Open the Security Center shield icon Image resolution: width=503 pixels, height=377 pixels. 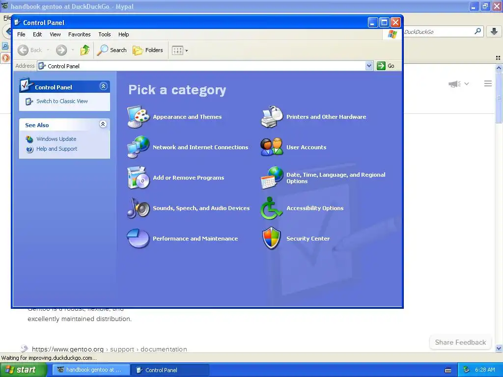[x=272, y=238]
